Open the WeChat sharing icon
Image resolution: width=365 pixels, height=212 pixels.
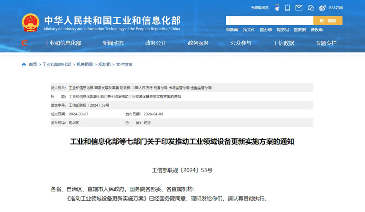pos(311,8)
